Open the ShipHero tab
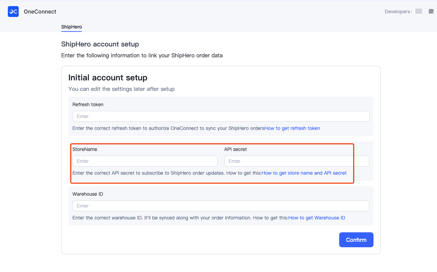Viewport: 437px width, 272px height. [x=72, y=27]
